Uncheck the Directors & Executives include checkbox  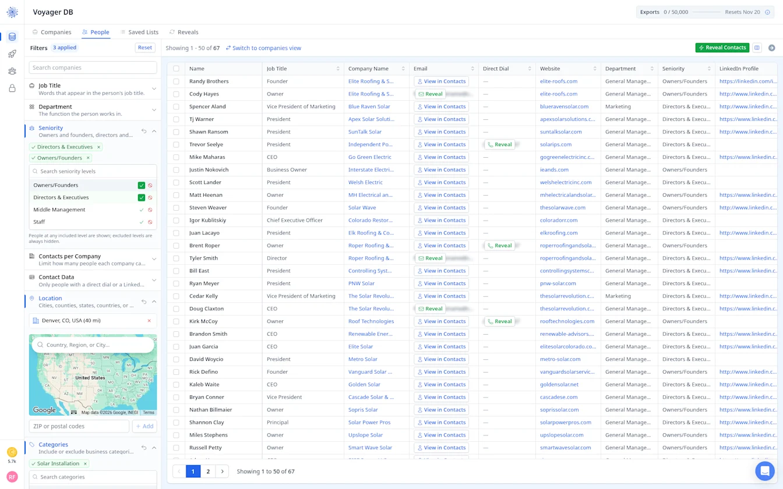click(x=142, y=197)
